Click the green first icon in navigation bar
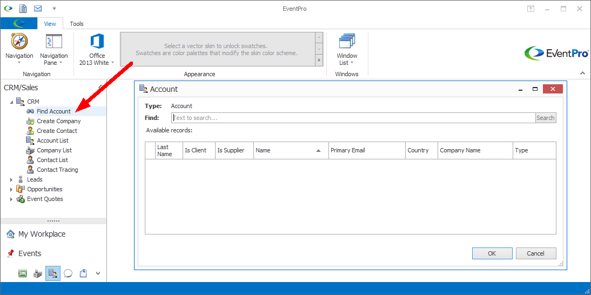Viewport: 591px width, 295px height. (23, 273)
